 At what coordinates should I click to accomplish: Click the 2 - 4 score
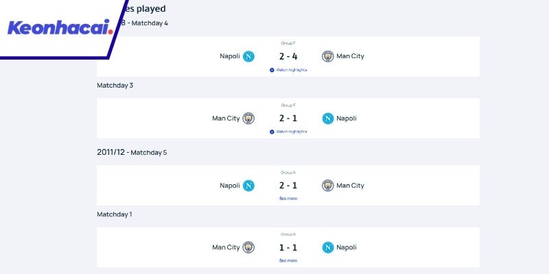tap(288, 56)
